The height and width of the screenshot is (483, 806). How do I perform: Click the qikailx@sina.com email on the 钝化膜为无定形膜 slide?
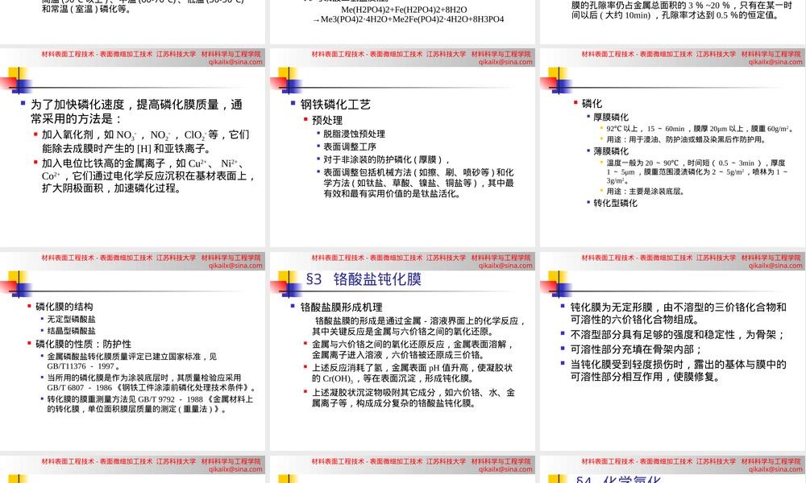pyautogui.click(x=775, y=266)
